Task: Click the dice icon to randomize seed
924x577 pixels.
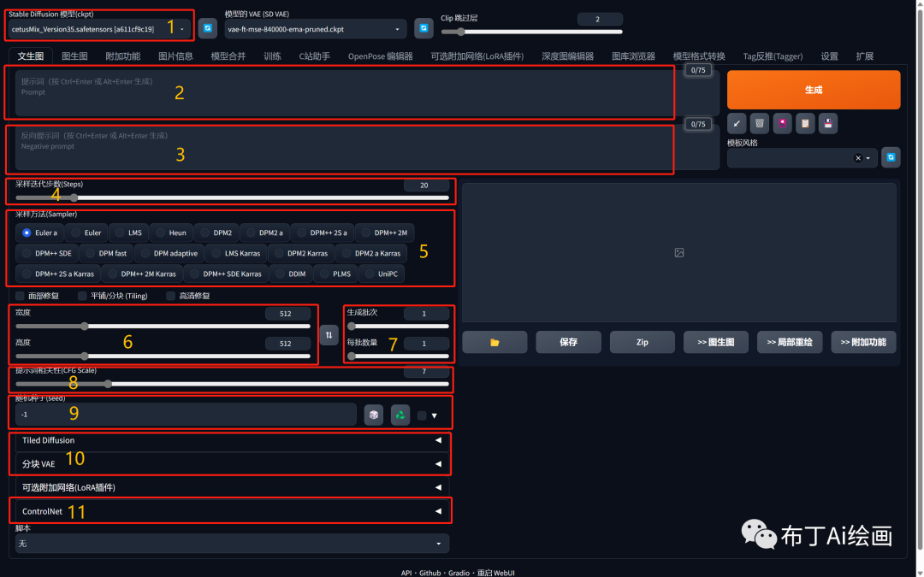Action: [373, 415]
